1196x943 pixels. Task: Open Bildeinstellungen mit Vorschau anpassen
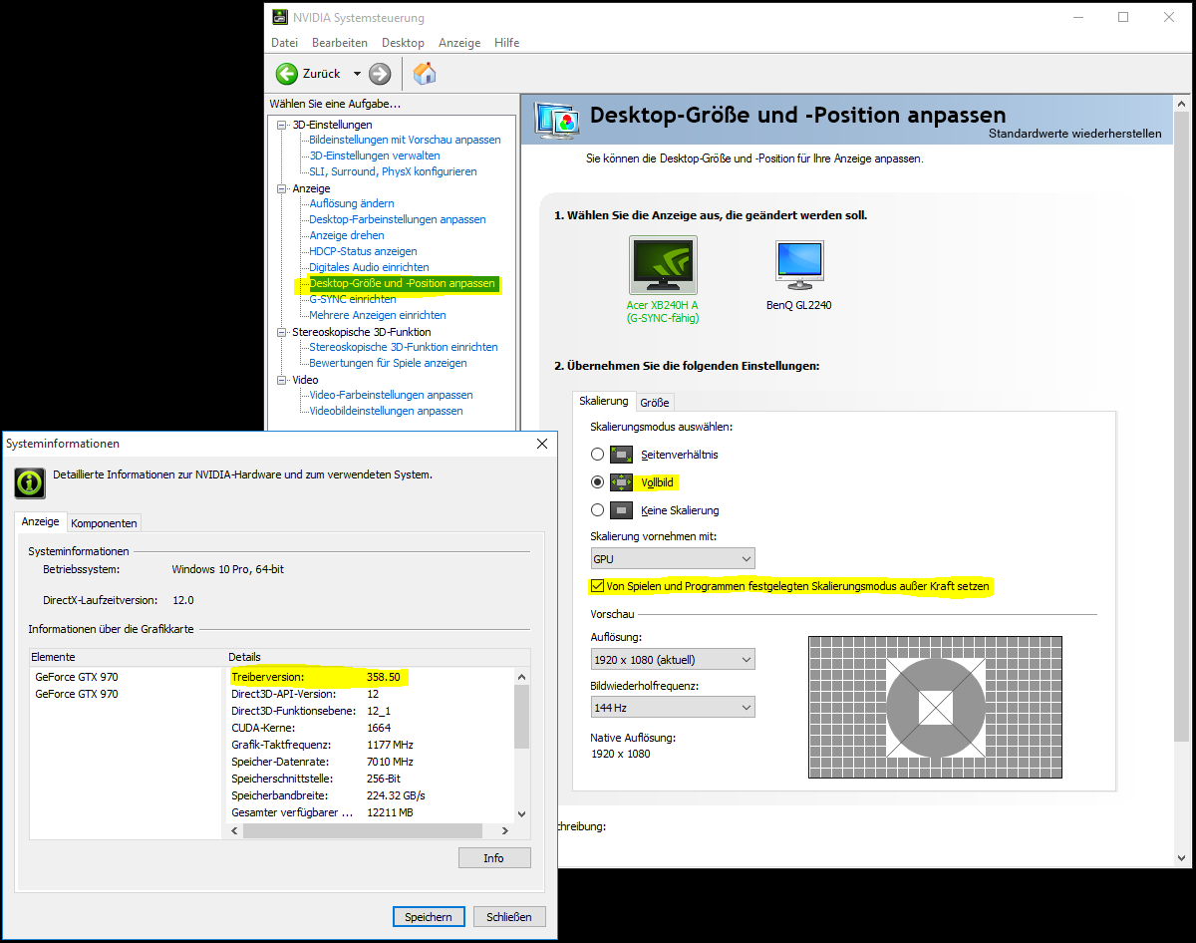pos(405,140)
